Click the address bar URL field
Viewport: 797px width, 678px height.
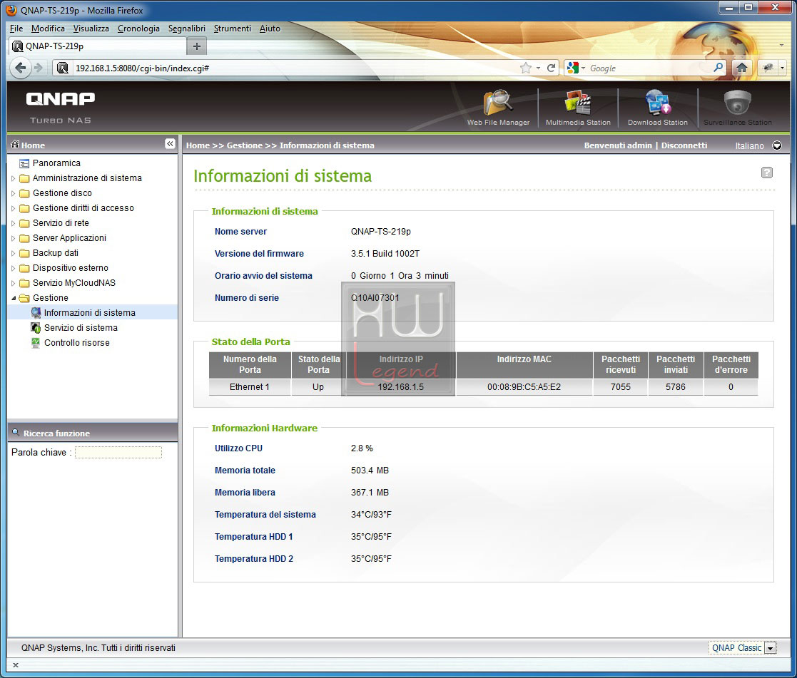point(295,68)
